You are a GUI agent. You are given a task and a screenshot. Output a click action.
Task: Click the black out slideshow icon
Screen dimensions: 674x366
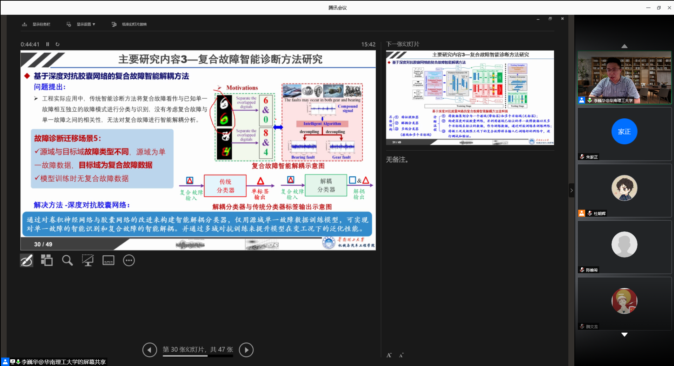tap(87, 261)
